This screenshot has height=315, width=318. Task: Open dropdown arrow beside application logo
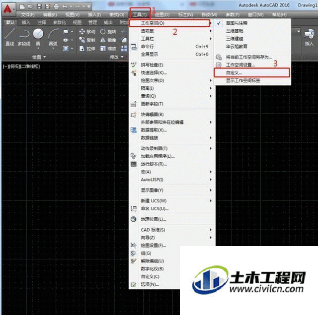click(x=13, y=9)
